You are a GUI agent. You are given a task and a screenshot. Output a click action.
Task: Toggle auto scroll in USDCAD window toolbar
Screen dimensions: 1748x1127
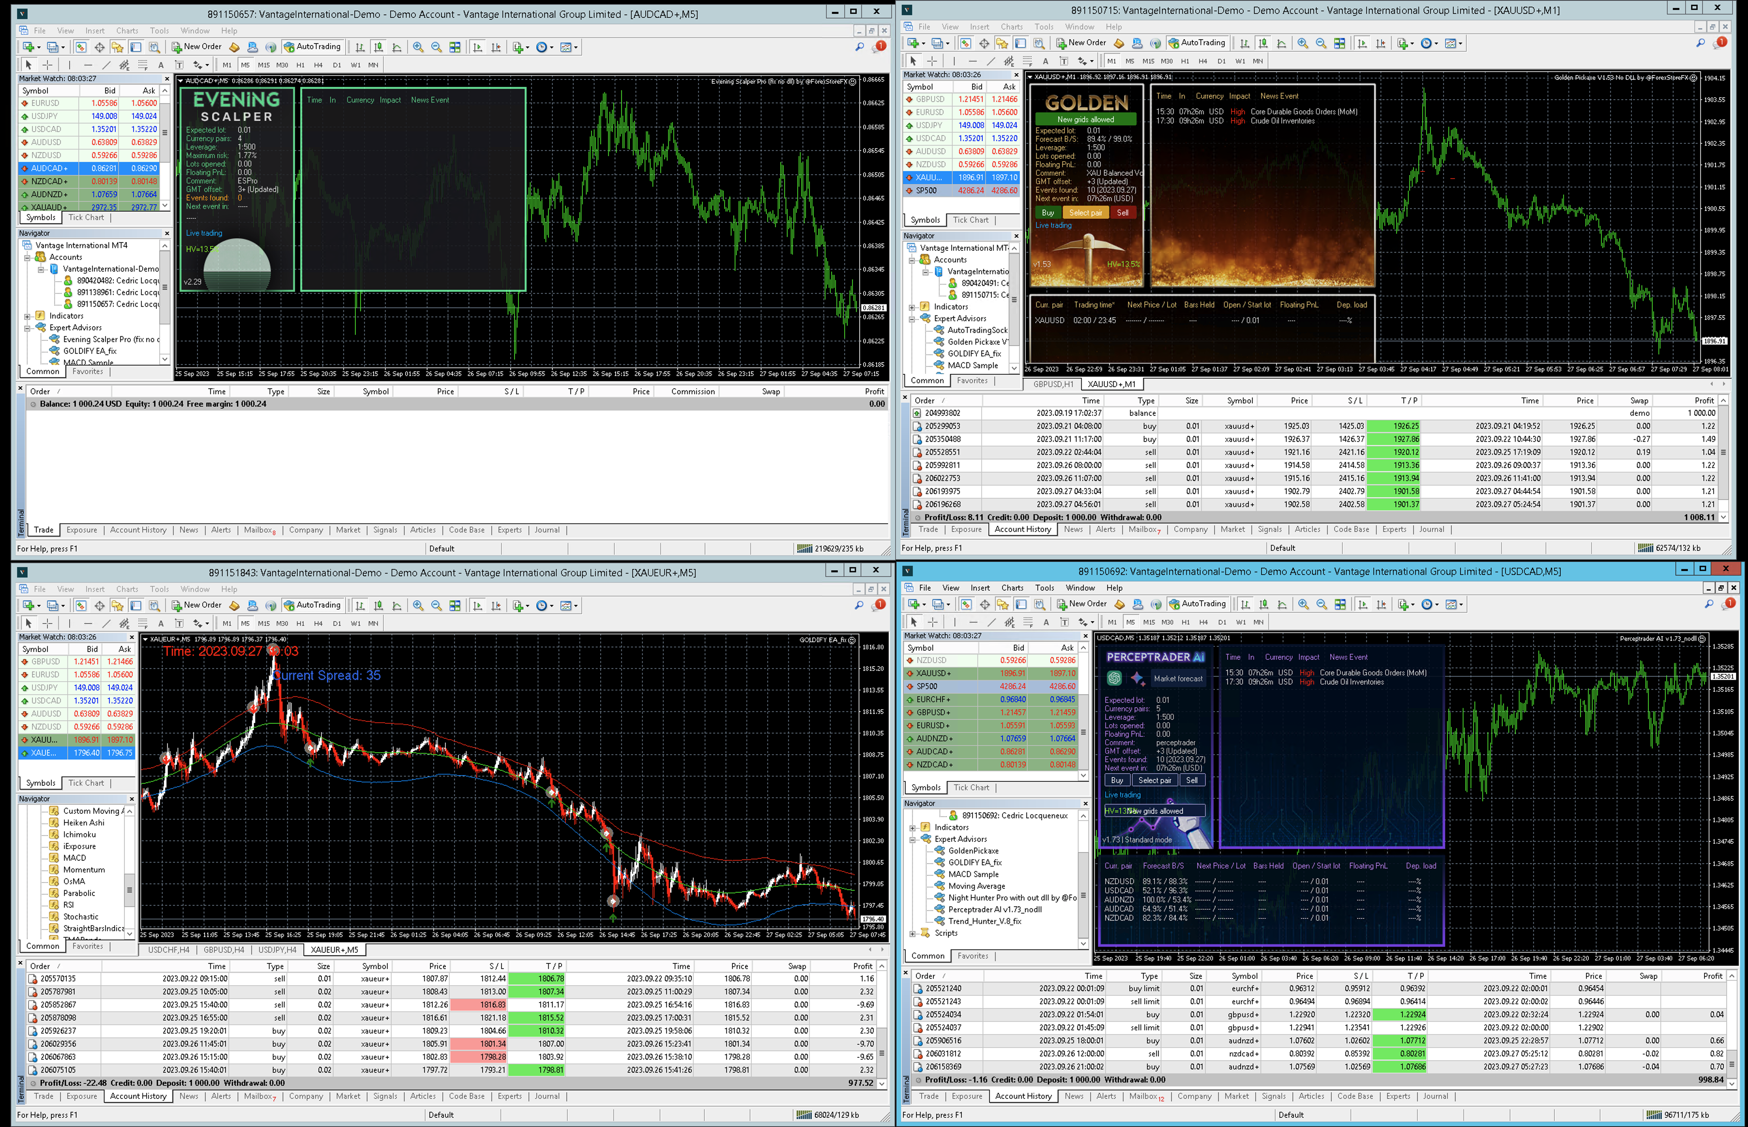pyautogui.click(x=1362, y=605)
